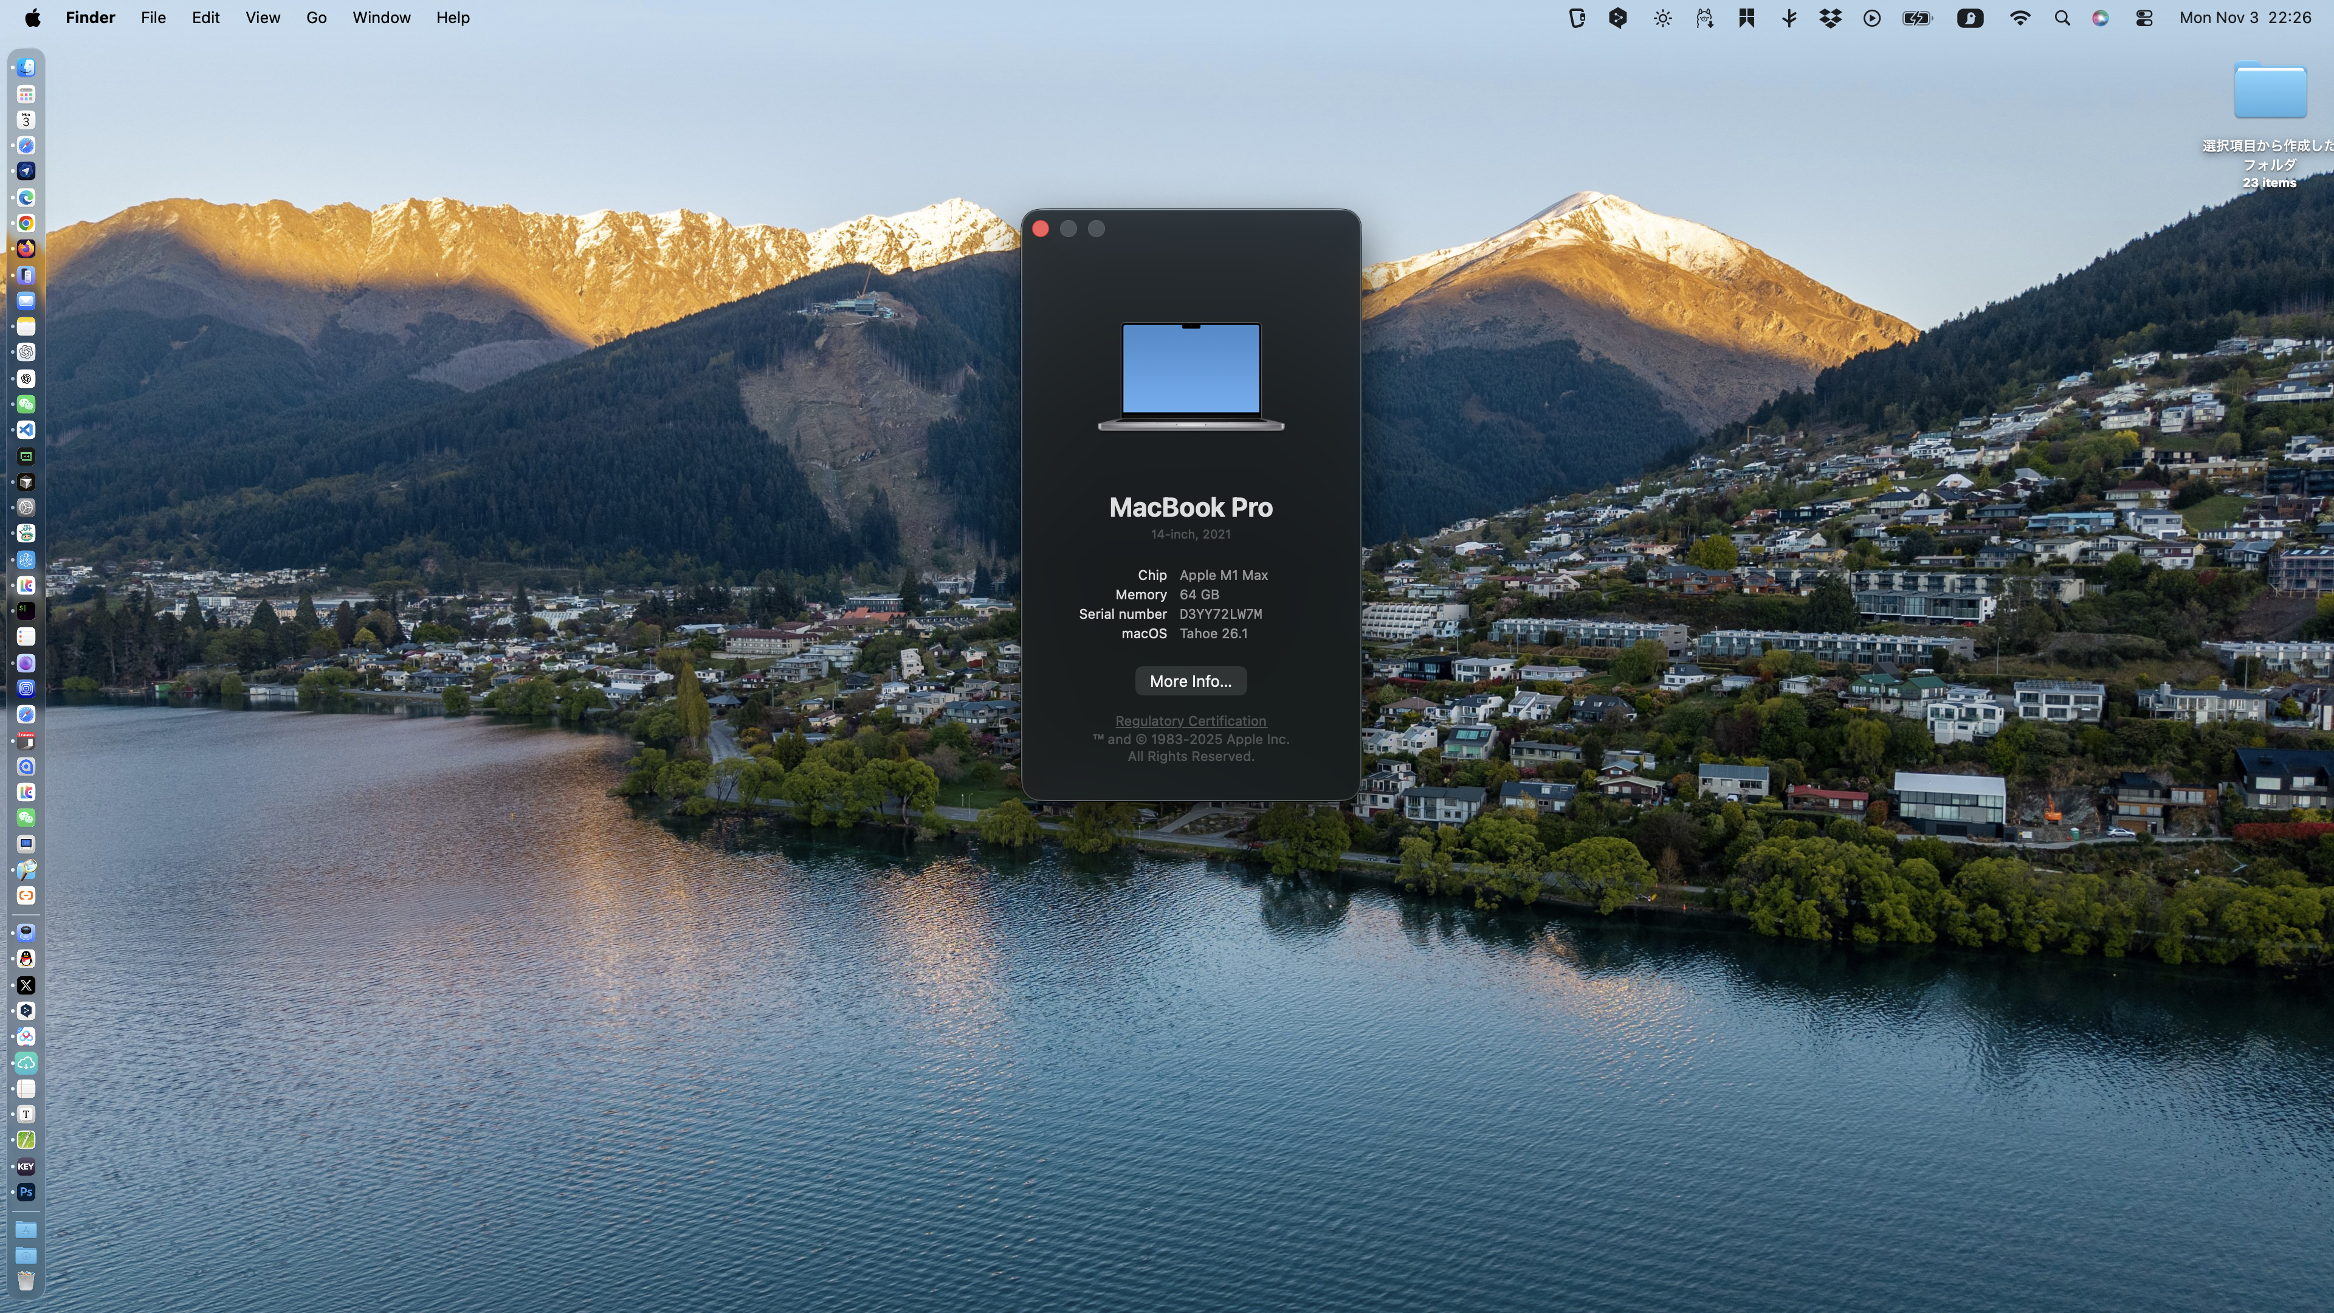Image resolution: width=2334 pixels, height=1313 pixels.
Task: Open Visual Studio Code in dock
Action: pos(26,430)
